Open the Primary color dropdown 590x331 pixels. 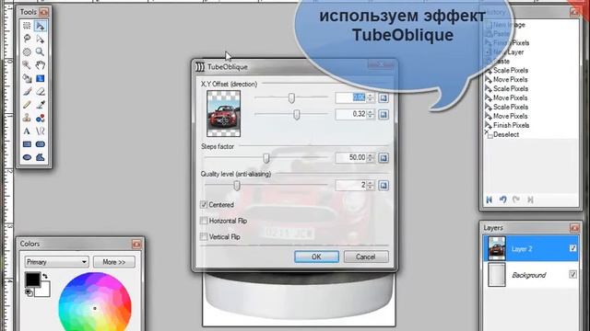56,261
